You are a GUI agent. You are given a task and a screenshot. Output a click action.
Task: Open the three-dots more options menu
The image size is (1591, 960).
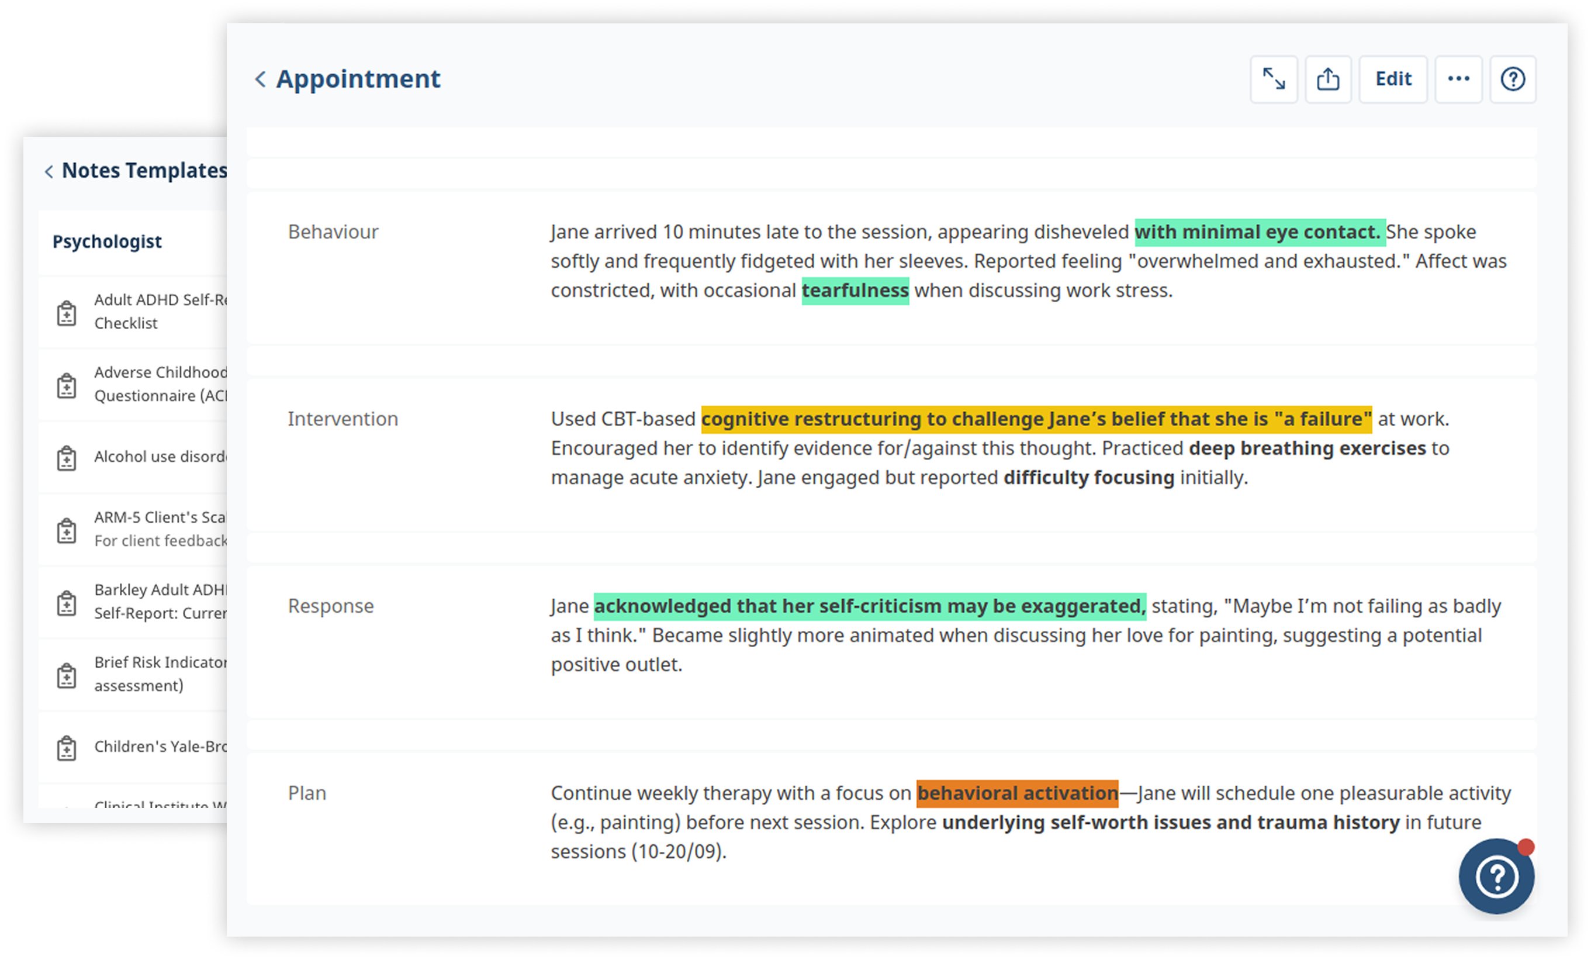[x=1458, y=79]
